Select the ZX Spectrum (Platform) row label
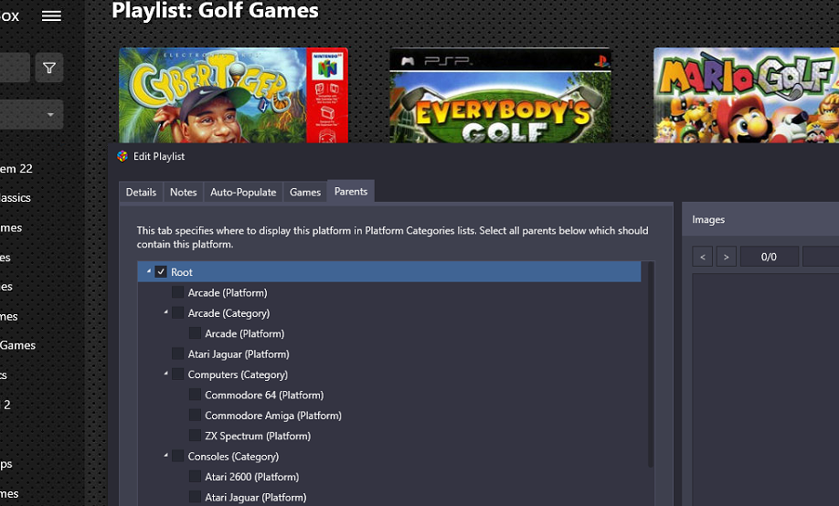The height and width of the screenshot is (506, 839). (258, 436)
